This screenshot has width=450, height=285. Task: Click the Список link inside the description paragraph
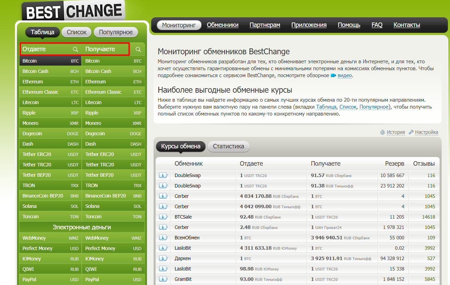click(348, 107)
